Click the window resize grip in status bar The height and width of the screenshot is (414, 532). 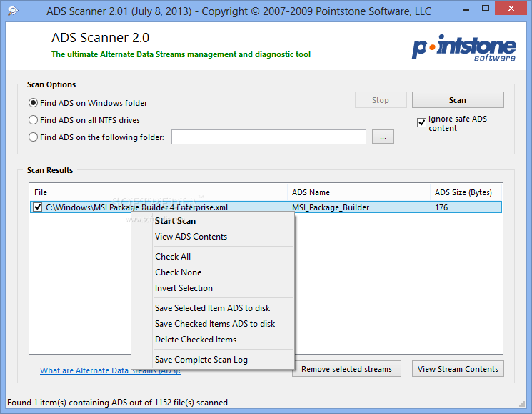[x=522, y=404]
